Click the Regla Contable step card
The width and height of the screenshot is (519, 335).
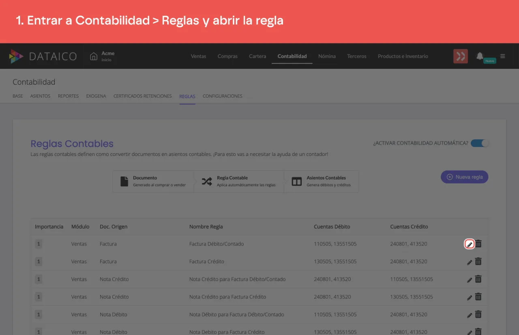pos(239,181)
